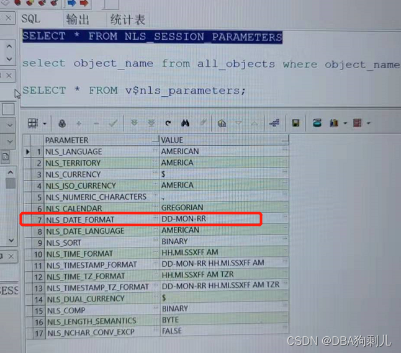Open the grid cell selection mode icon

33,123
